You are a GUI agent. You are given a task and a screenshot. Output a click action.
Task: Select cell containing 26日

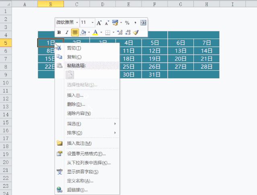tap(154, 67)
